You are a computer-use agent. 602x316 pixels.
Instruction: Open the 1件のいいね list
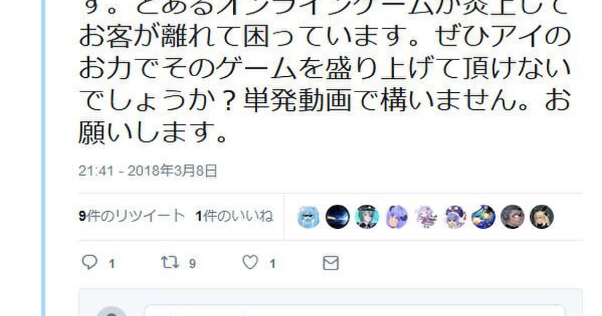pos(235,216)
